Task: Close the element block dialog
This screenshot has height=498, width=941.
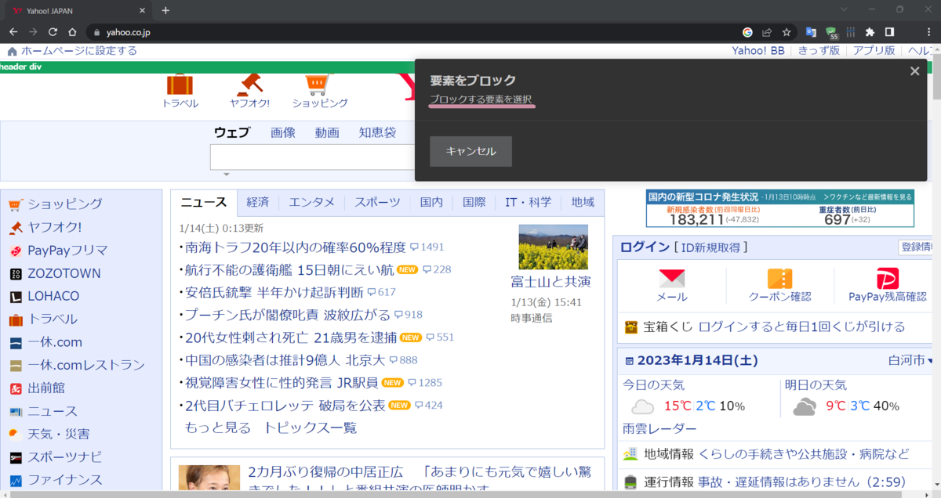Action: [914, 71]
